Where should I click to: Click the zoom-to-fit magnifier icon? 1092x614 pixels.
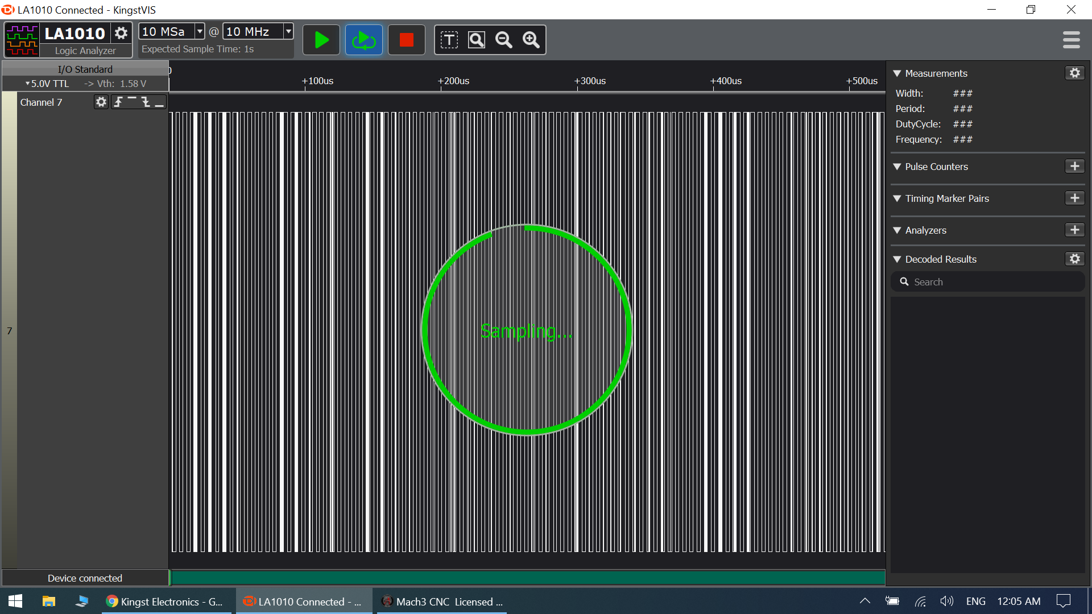477,40
